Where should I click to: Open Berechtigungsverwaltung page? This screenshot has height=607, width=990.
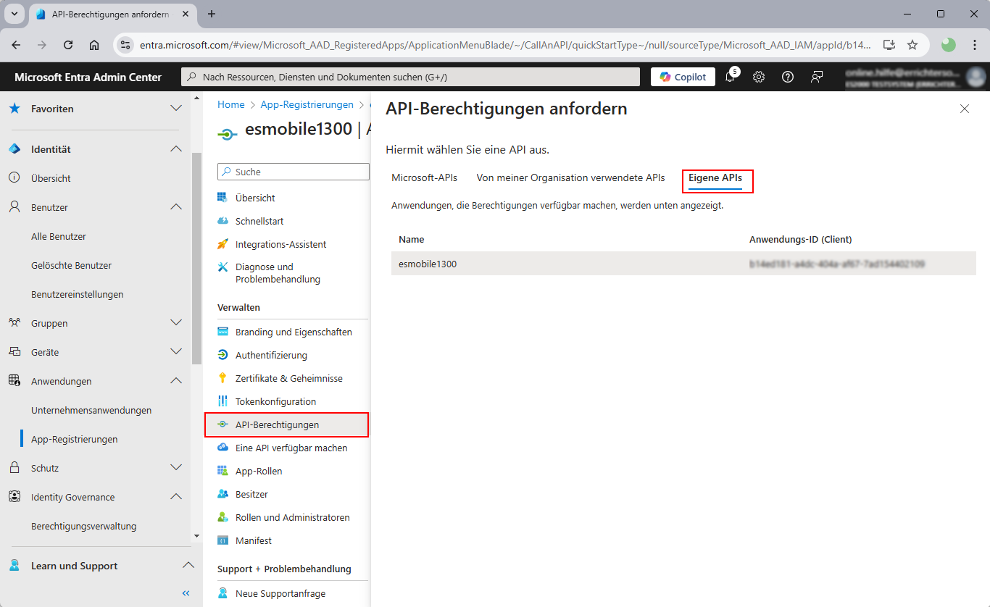[x=84, y=526]
